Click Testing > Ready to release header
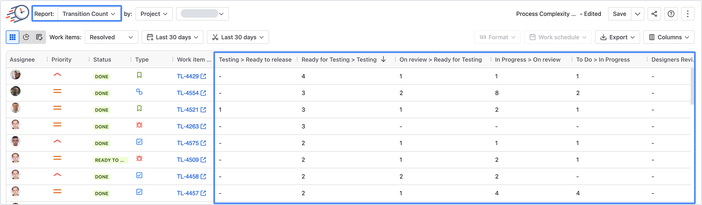 point(255,60)
